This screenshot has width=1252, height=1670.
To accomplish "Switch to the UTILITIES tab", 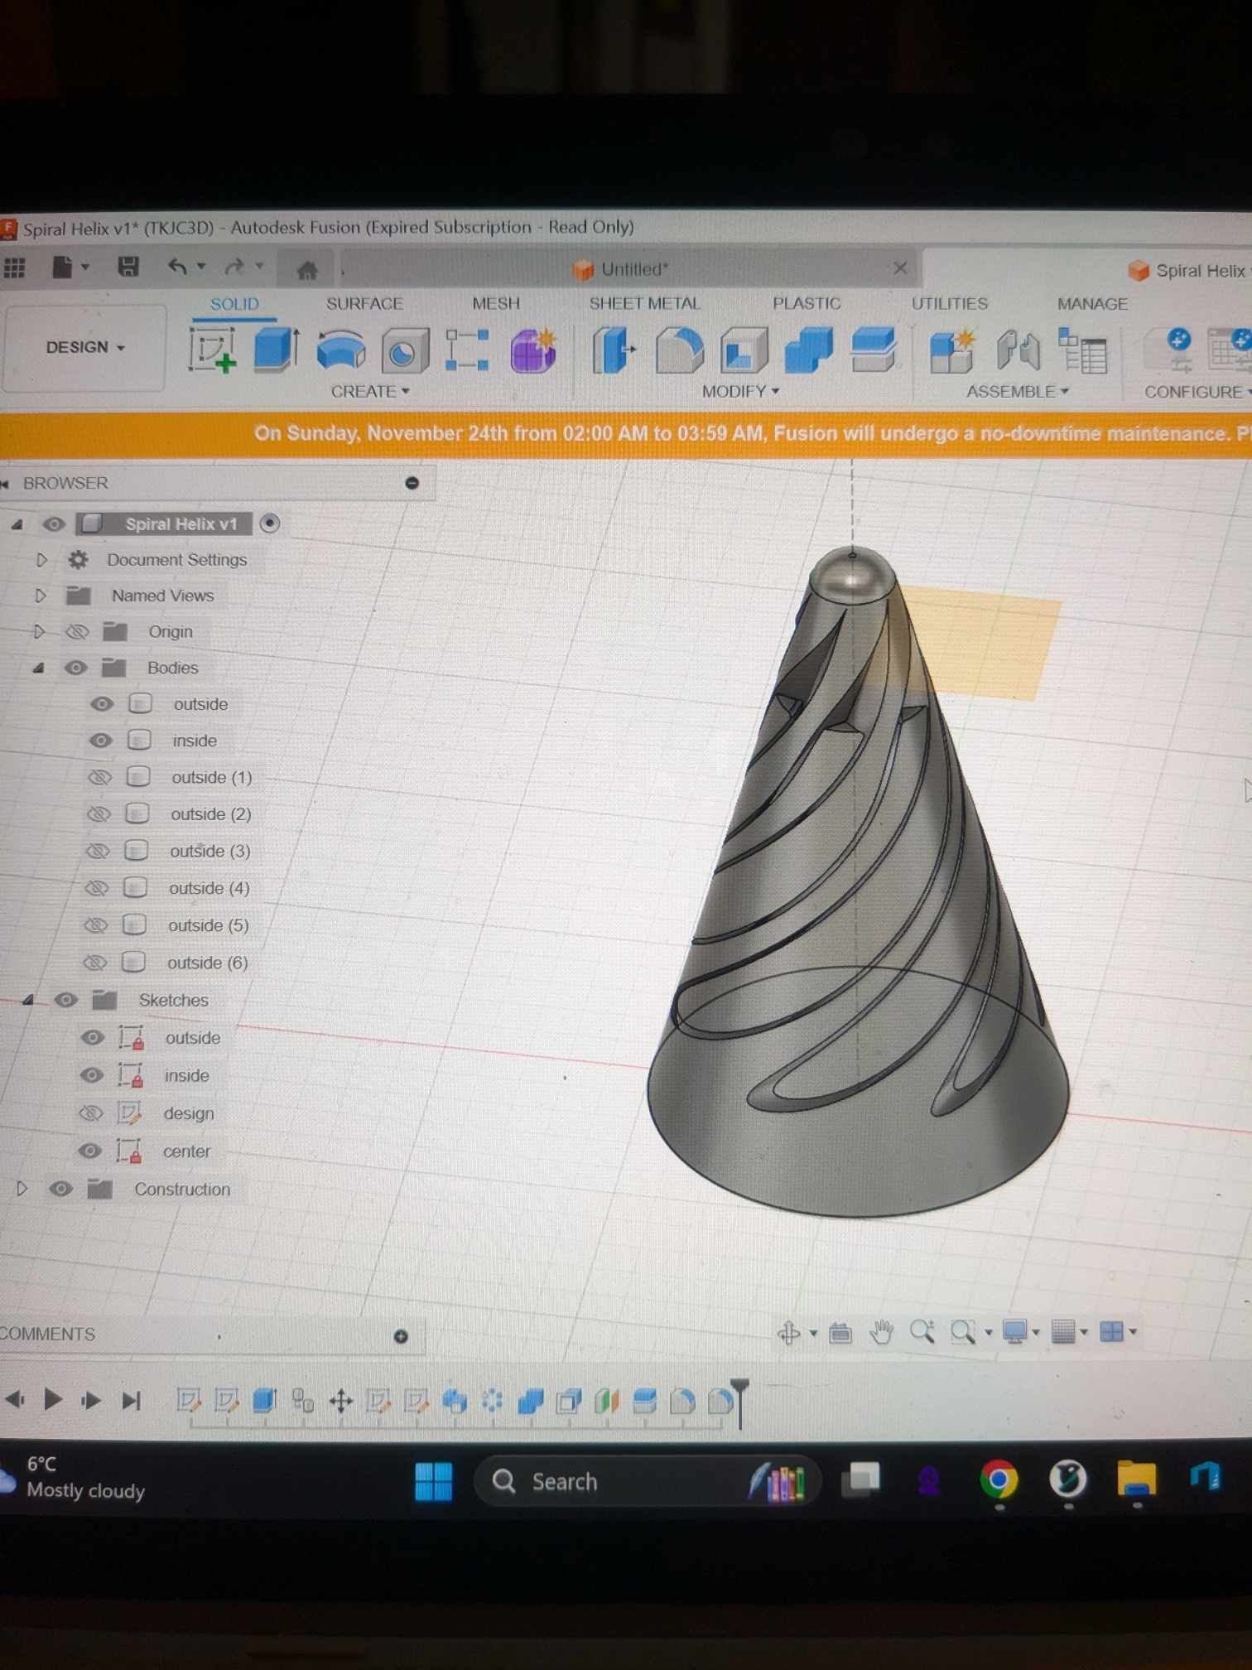I will tap(950, 304).
